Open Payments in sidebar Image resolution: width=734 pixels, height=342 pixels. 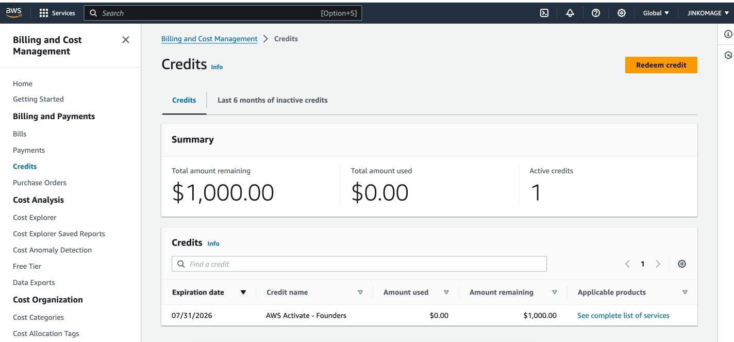click(x=29, y=150)
